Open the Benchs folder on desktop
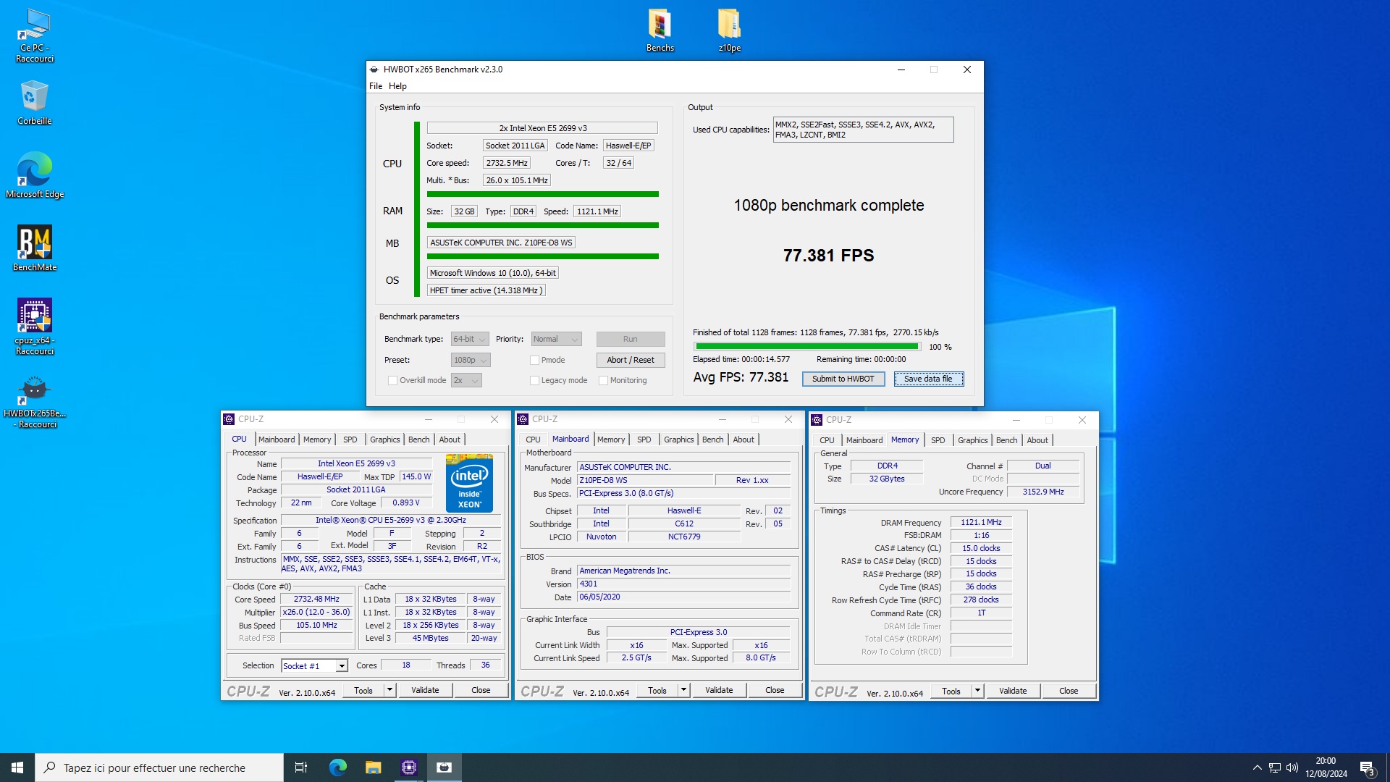Image resolution: width=1390 pixels, height=782 pixels. (x=660, y=30)
